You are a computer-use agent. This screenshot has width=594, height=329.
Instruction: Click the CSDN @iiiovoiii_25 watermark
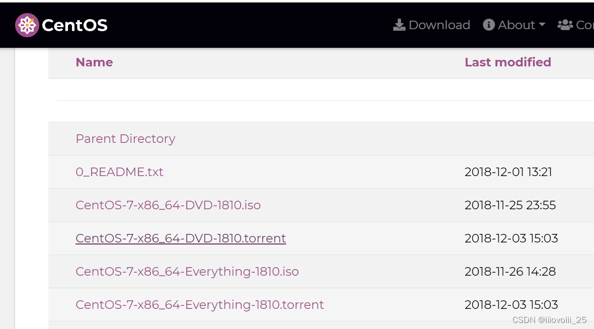(x=549, y=320)
